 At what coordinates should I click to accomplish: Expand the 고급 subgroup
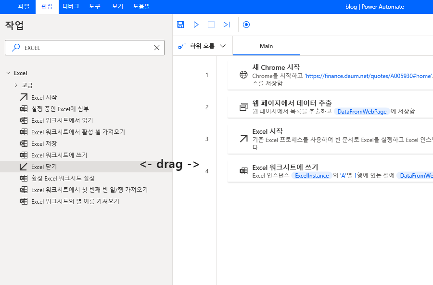pyautogui.click(x=16, y=85)
